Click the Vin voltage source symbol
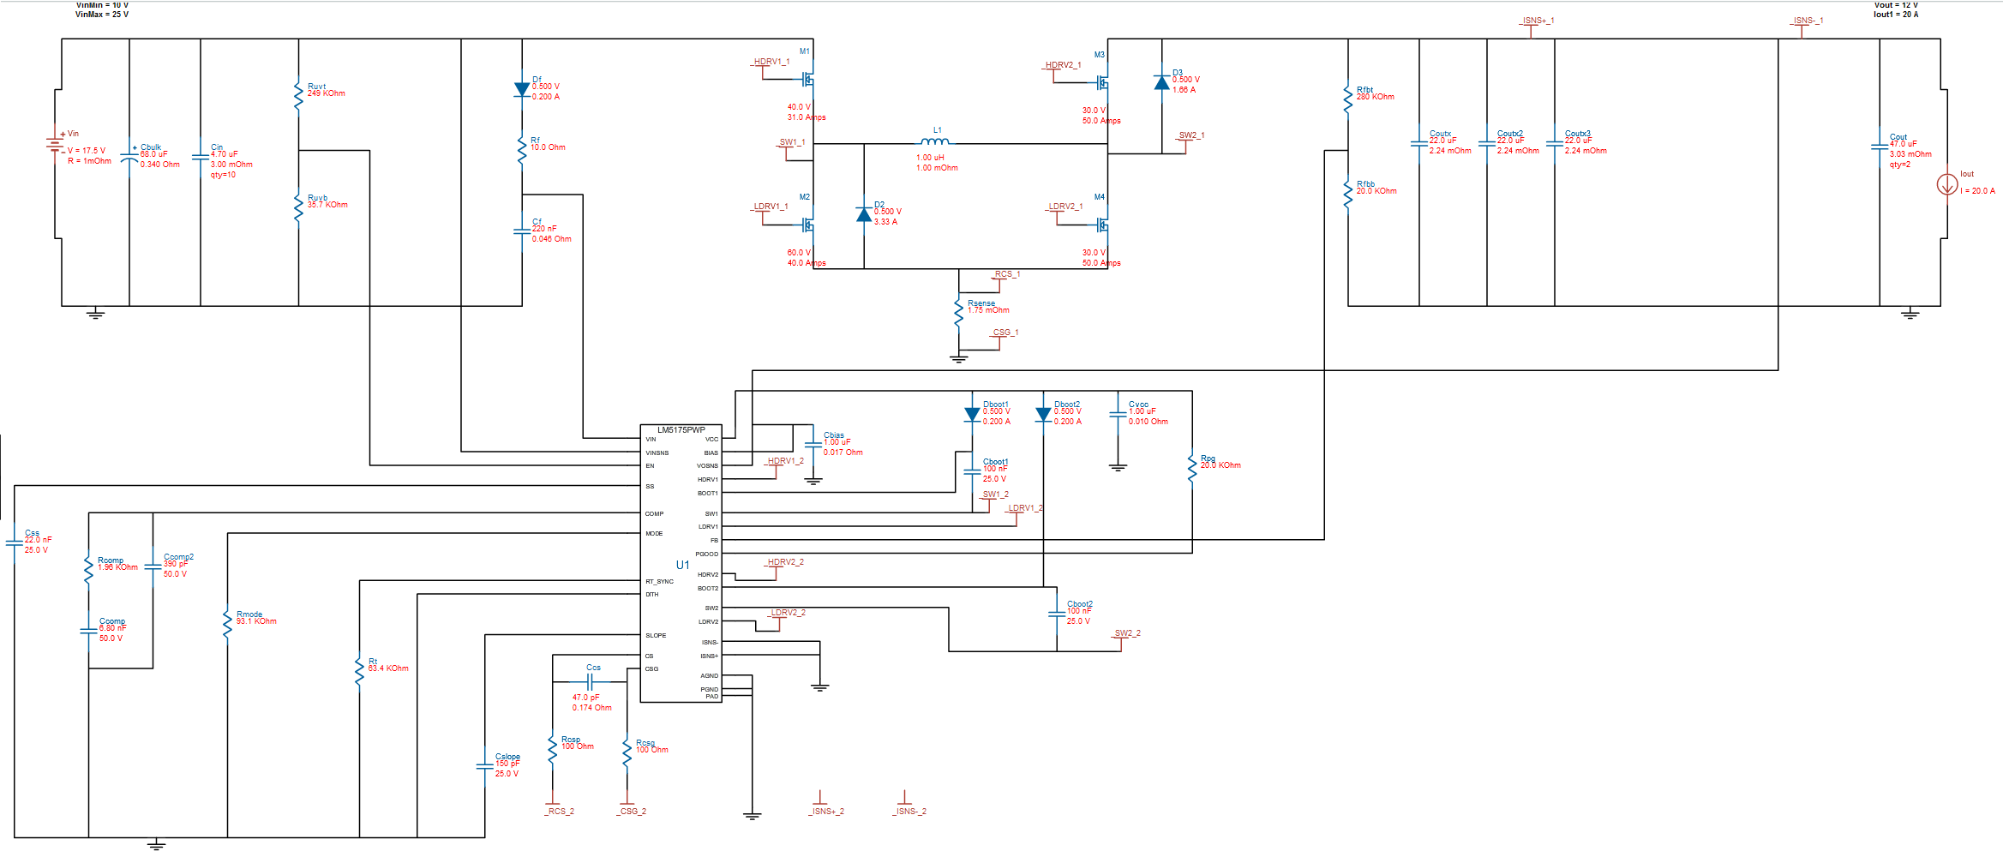Viewport: 2003px width, 863px height. tap(53, 144)
